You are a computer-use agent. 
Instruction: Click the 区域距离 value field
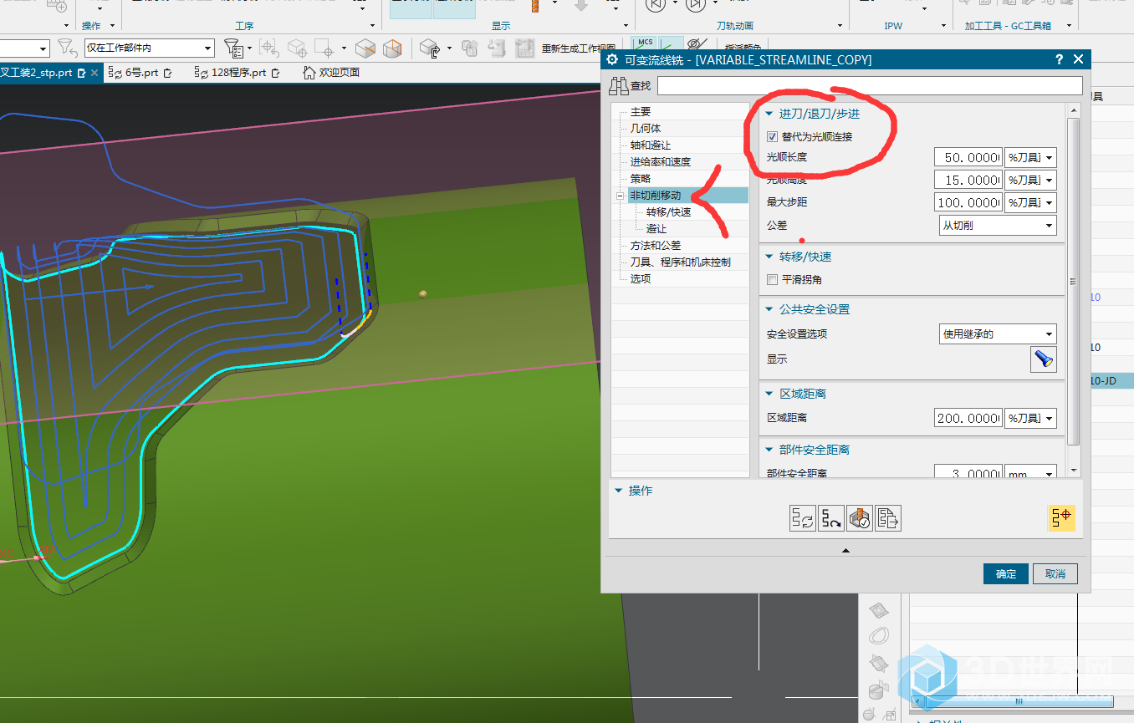coord(968,418)
